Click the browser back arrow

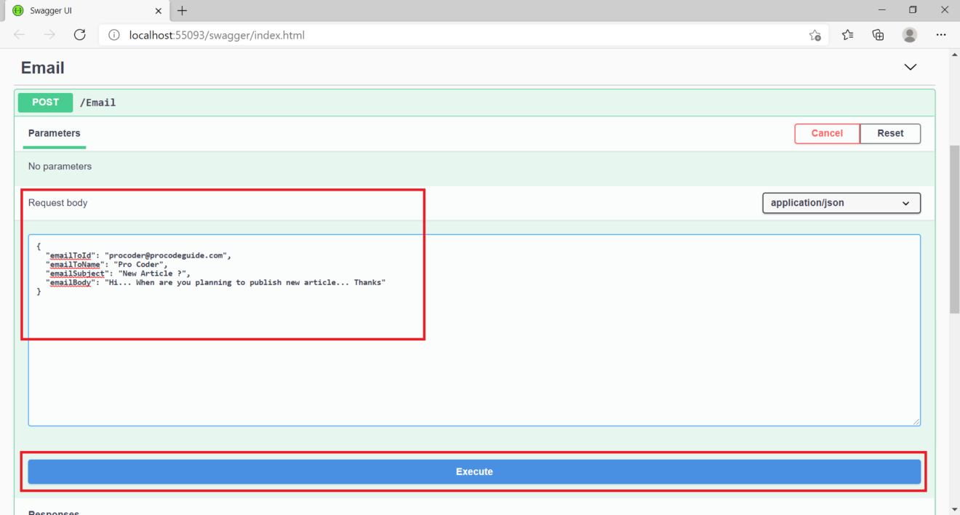[20, 35]
